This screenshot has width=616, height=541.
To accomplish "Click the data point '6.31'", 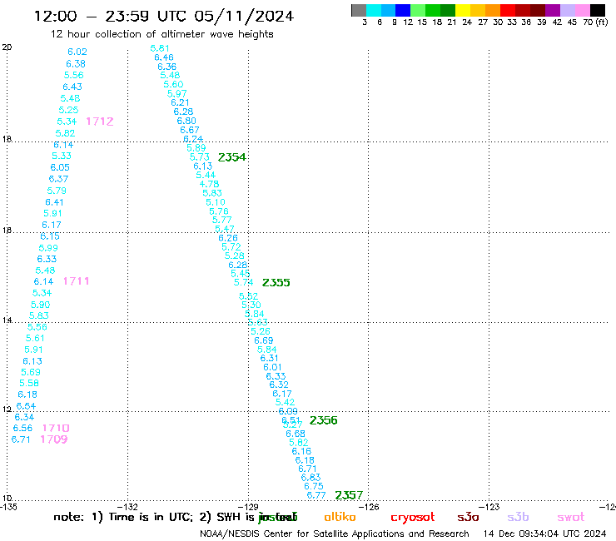I will 269,358.
